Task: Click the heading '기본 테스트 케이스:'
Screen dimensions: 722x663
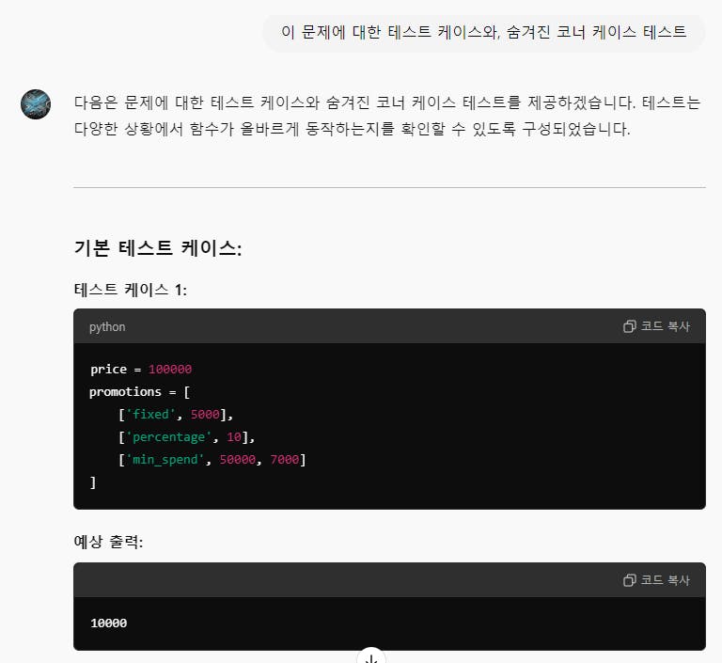Action: (x=158, y=248)
